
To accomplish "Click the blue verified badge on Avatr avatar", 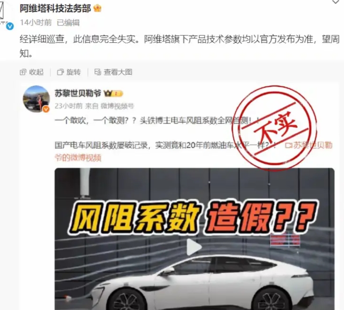I will 10,26.
